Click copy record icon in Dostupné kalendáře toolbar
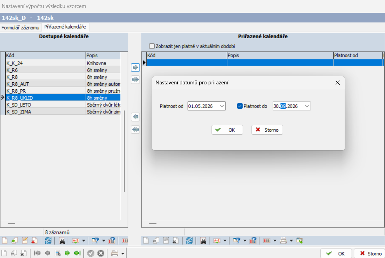This screenshot has width=385, height=258. (x=15, y=241)
